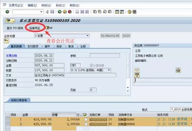Click the green Back arrow icon
192x131 pixels.
[59, 12]
